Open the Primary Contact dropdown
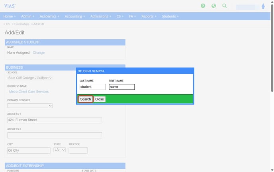The image size is (274, 172). coord(30,106)
